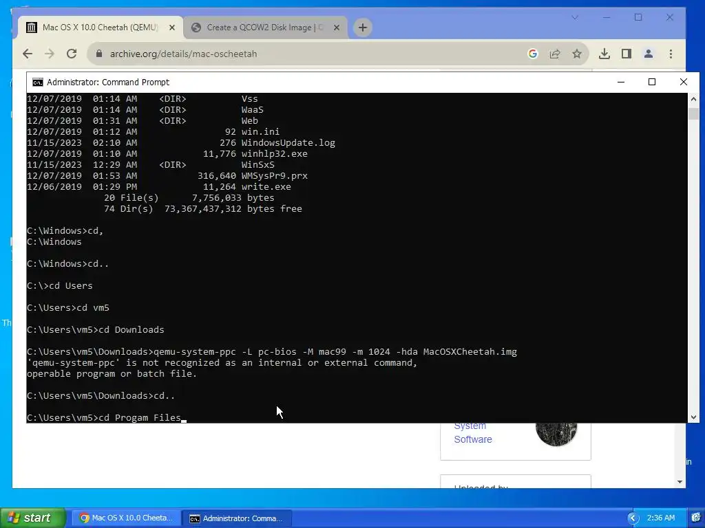Click the 2:36 AM taskbar clock
Screen dimensions: 705x528
[661, 518]
